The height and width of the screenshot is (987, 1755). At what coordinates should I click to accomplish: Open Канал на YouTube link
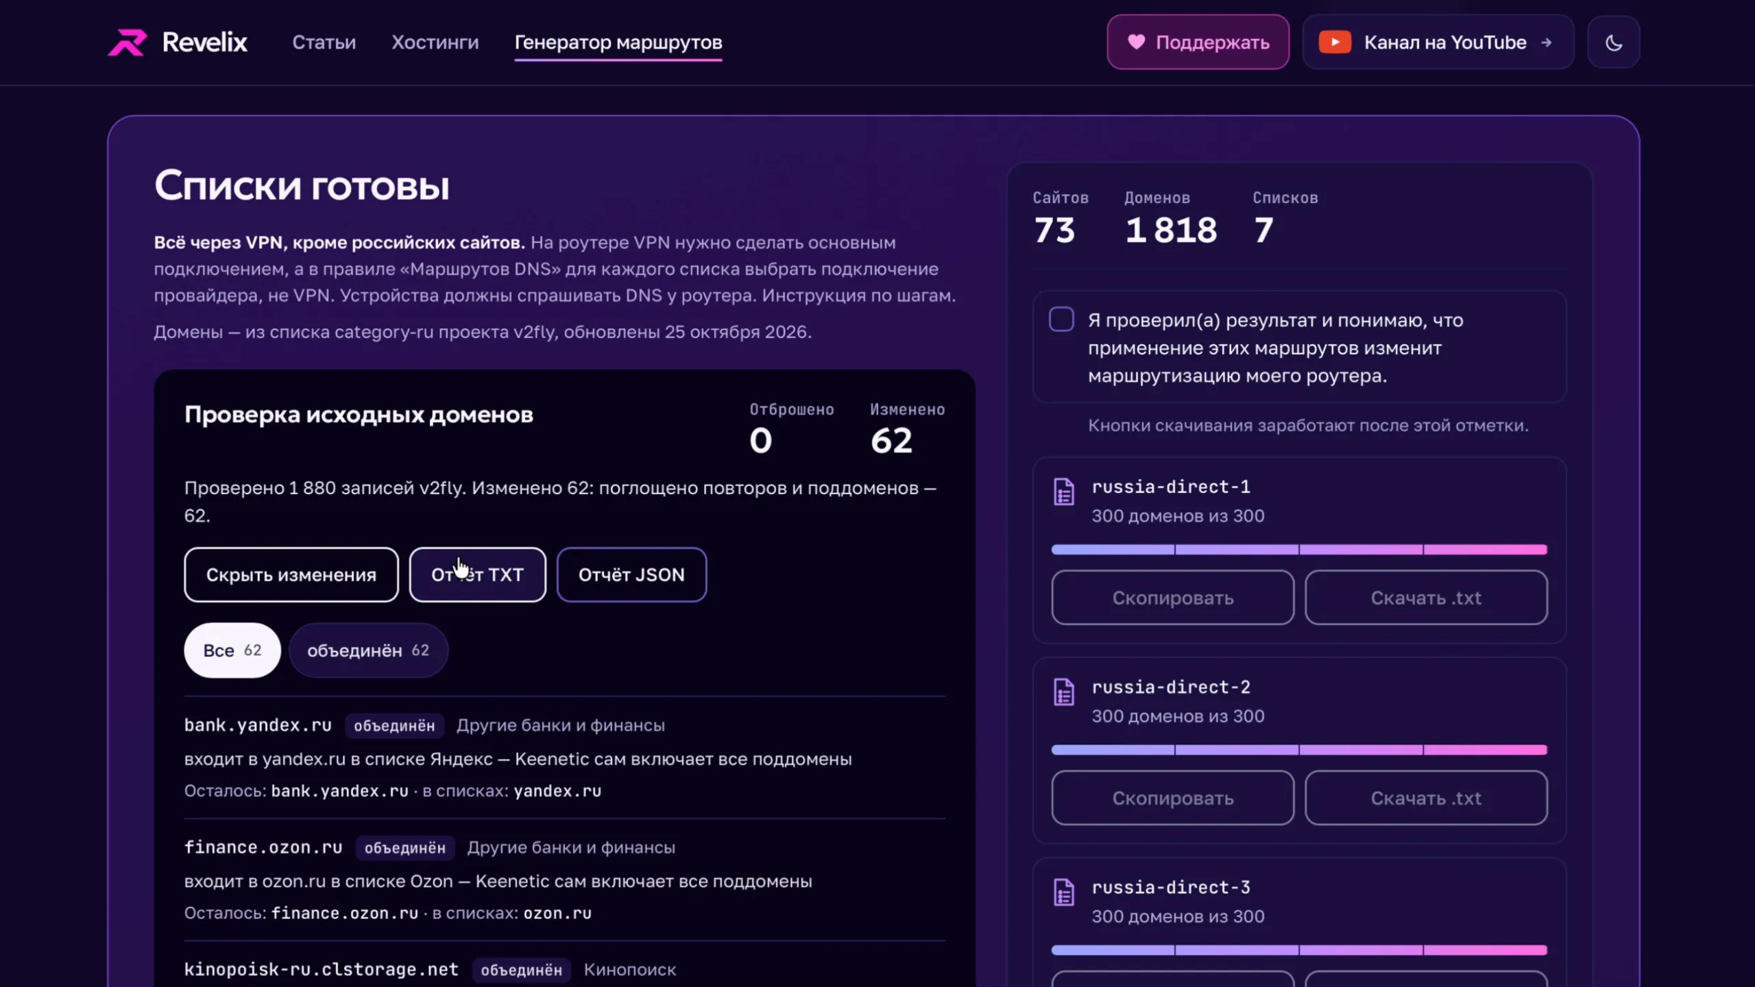click(x=1438, y=42)
